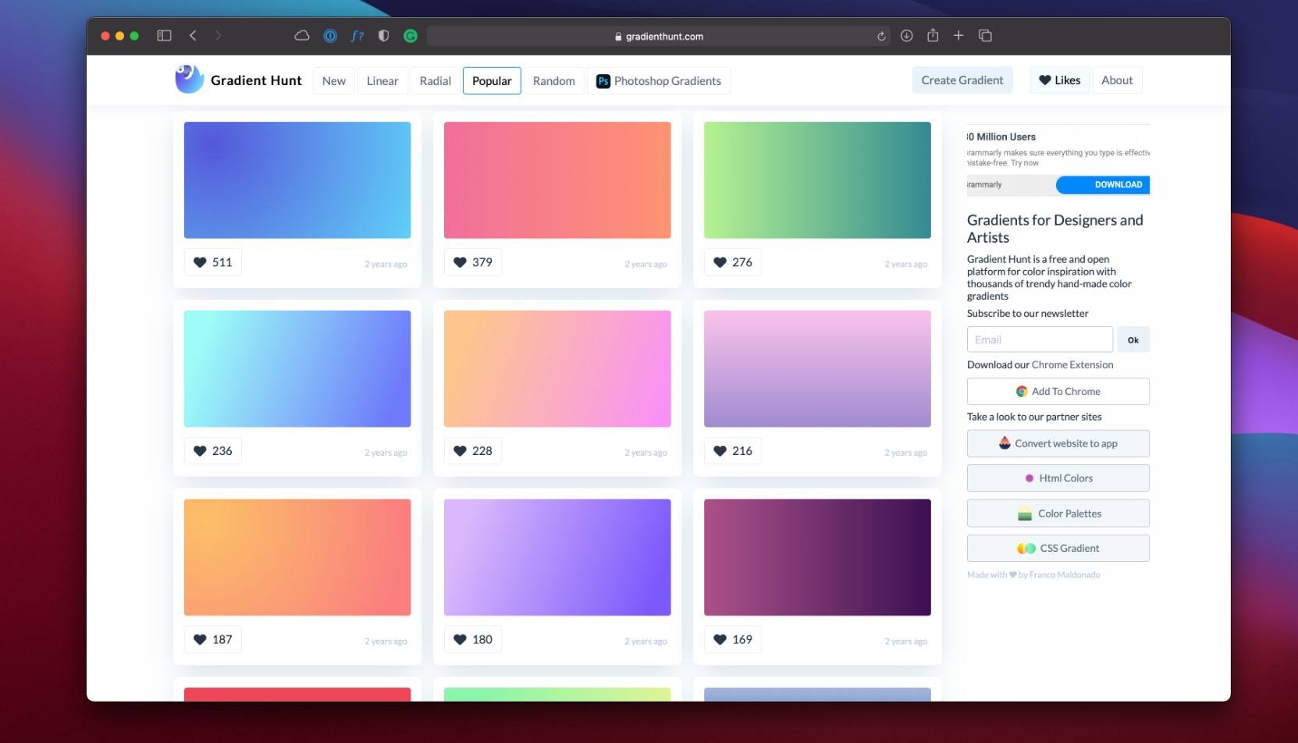The width and height of the screenshot is (1298, 743).
Task: Open the cyan-blue gradient with 236 likes
Action: (x=297, y=369)
